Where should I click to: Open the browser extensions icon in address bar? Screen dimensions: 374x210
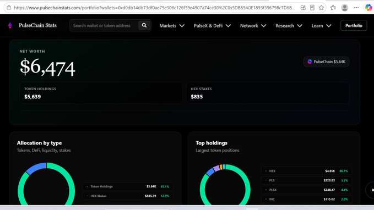pyautogui.click(x=303, y=8)
